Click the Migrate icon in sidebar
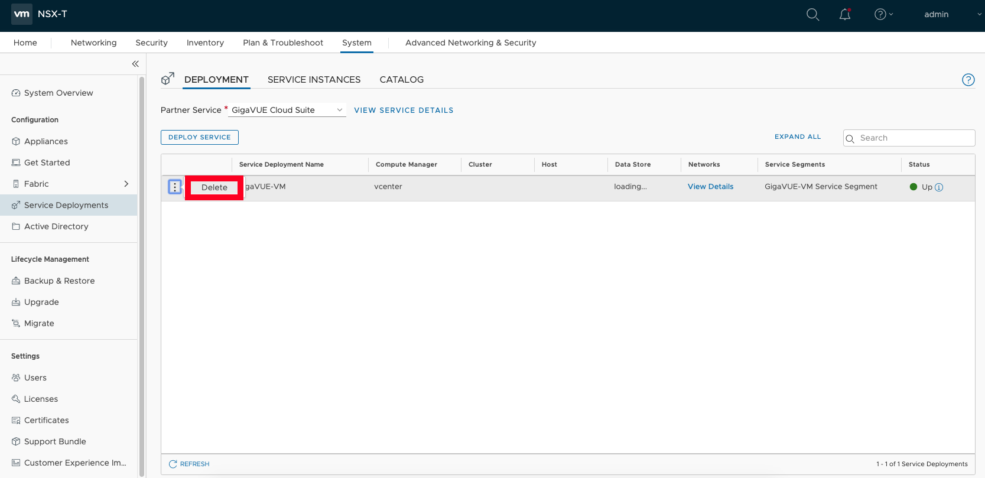 click(16, 323)
